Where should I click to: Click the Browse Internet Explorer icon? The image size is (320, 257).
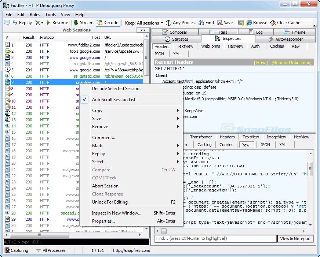tap(249, 23)
